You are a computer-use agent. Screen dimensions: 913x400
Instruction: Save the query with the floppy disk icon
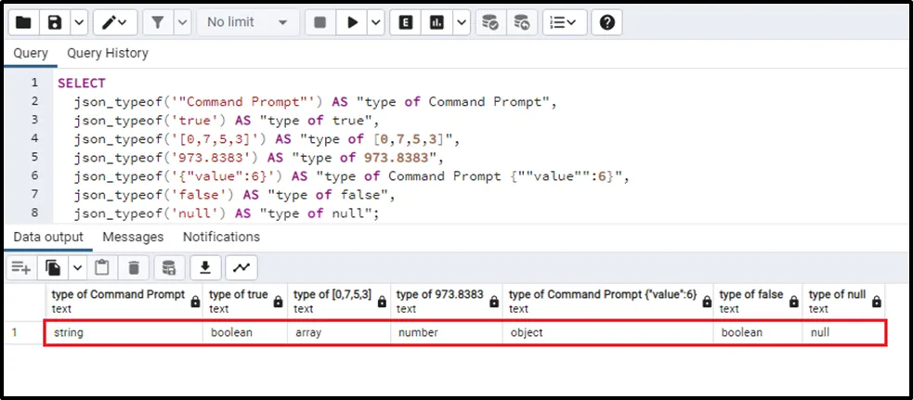pyautogui.click(x=55, y=22)
